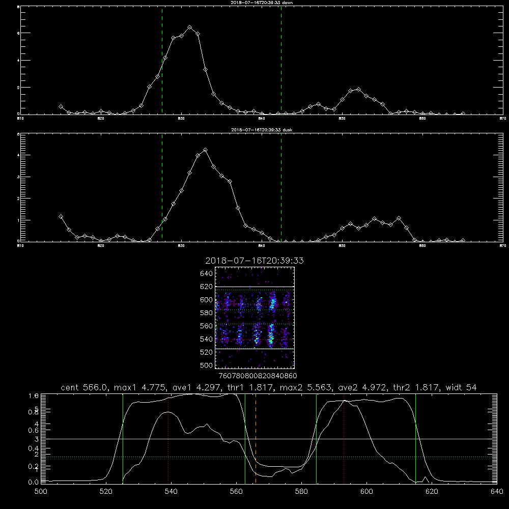Click the '580' label on heatmap y-axis
The height and width of the screenshot is (509, 509).
click(x=207, y=313)
